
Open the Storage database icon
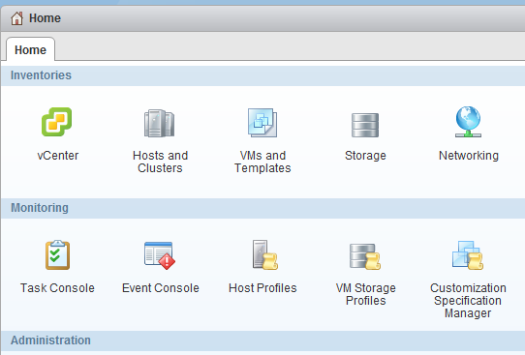365,125
